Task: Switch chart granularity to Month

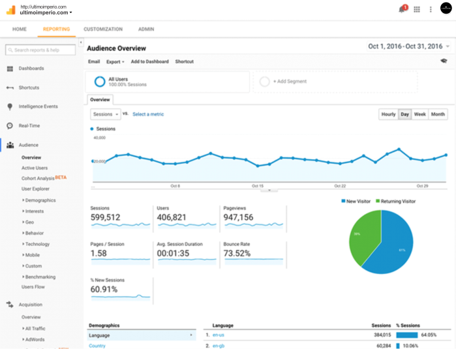Action: [438, 114]
